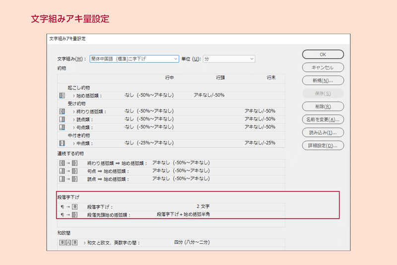Click the 新規(N)... button

[x=323, y=81]
